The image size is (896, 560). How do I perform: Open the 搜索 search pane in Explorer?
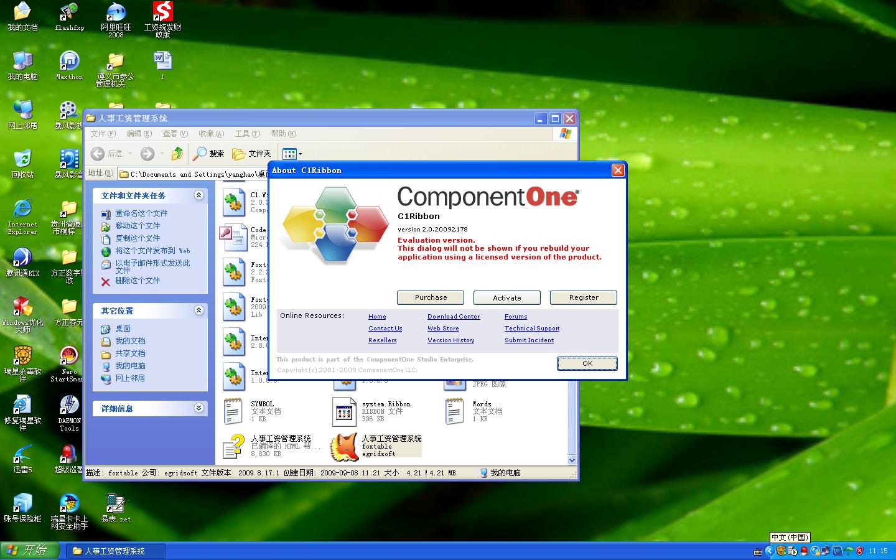click(x=208, y=153)
